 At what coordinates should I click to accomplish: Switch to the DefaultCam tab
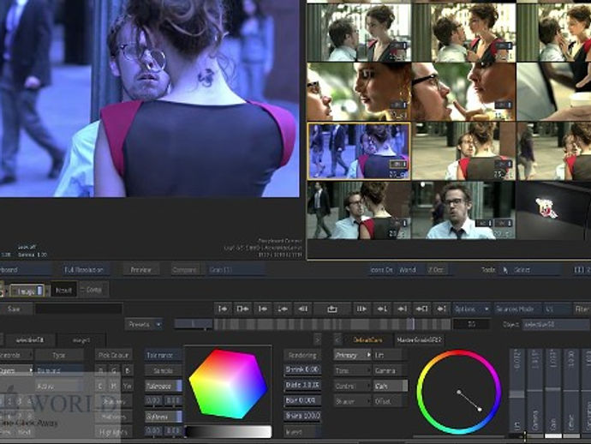tap(367, 340)
